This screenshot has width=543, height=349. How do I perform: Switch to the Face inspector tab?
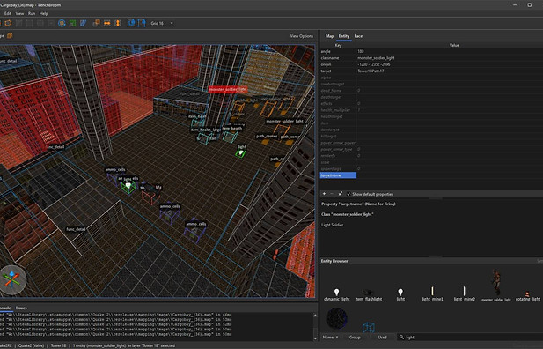pyautogui.click(x=358, y=36)
